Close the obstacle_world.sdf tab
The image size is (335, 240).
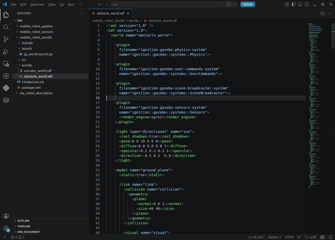[x=128, y=13]
